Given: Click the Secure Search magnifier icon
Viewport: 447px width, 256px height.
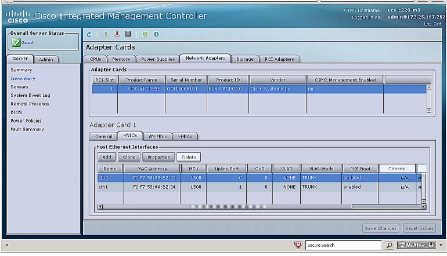Looking at the screenshot, I should tap(389, 245).
